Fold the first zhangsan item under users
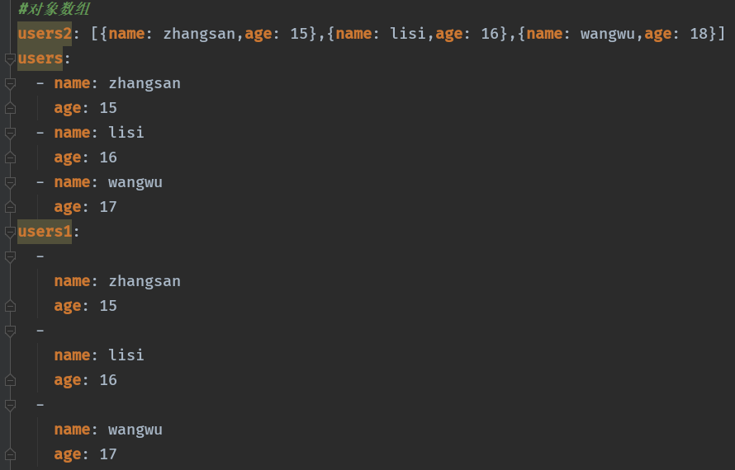Screen dimensions: 735x470 pyautogui.click(x=10, y=83)
